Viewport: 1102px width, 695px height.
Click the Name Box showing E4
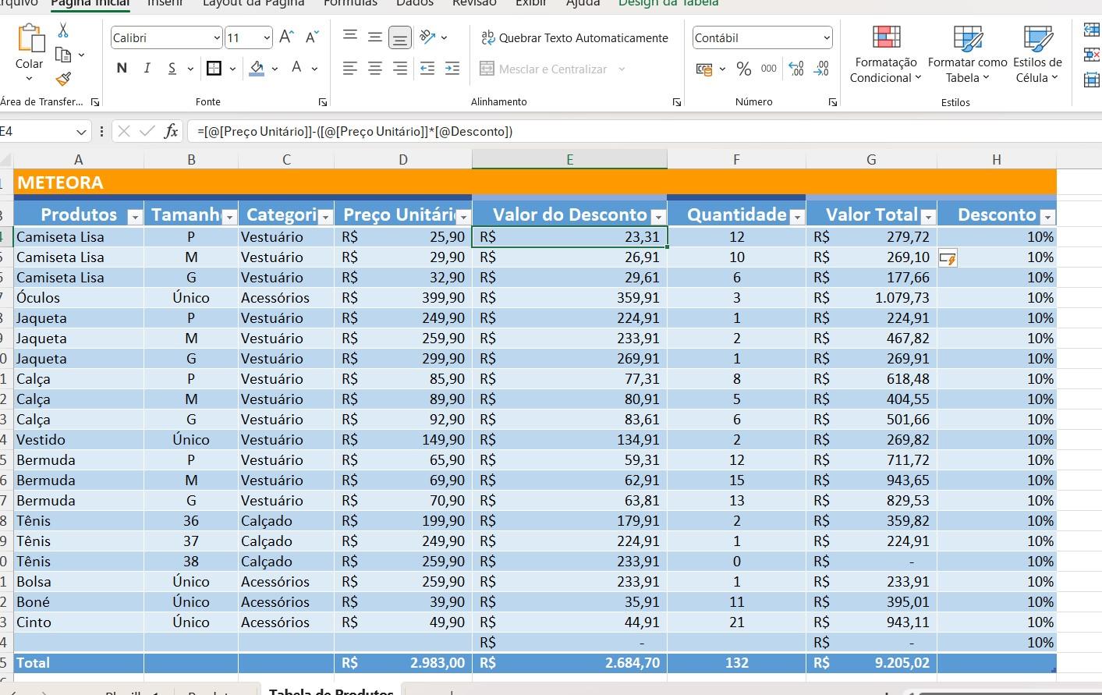click(37, 131)
